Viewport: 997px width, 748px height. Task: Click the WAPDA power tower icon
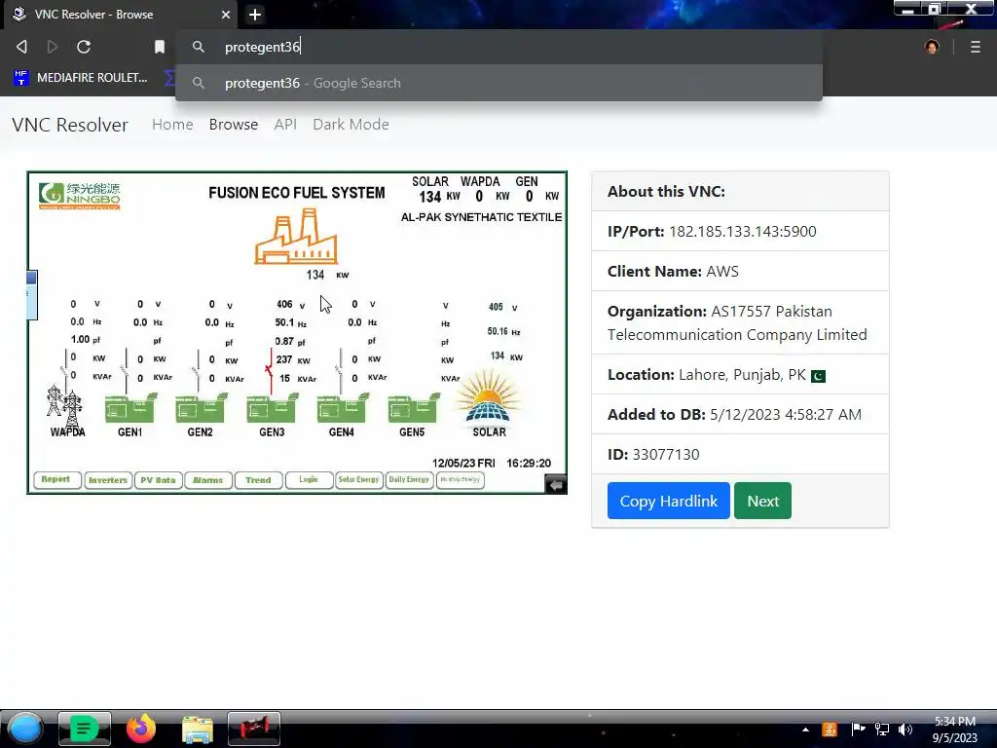tap(65, 406)
